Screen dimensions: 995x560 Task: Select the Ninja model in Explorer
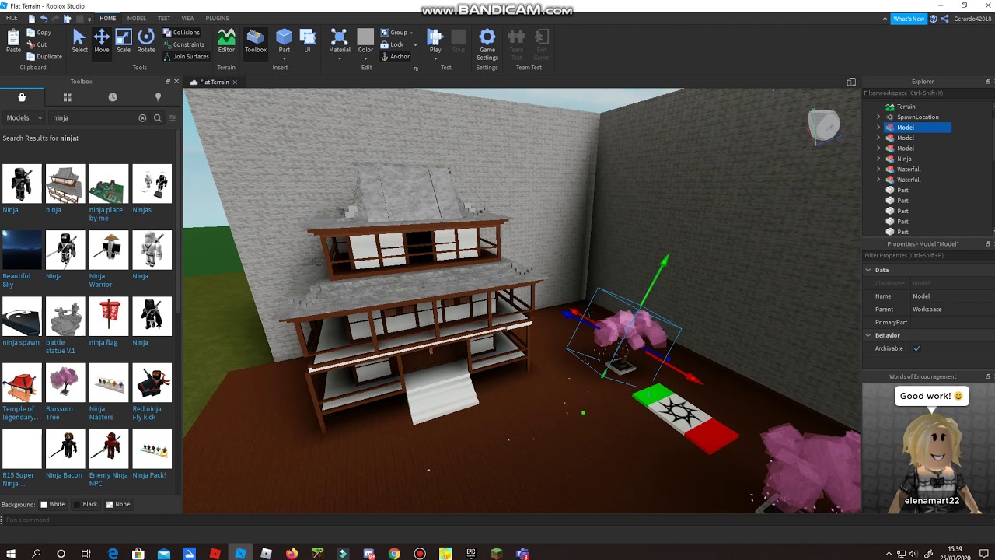[904, 159]
